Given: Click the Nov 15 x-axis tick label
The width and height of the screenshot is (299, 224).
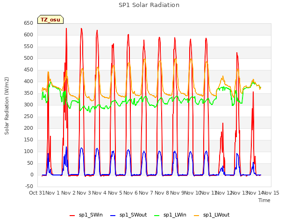Looking at the screenshot, I should coord(271,193).
